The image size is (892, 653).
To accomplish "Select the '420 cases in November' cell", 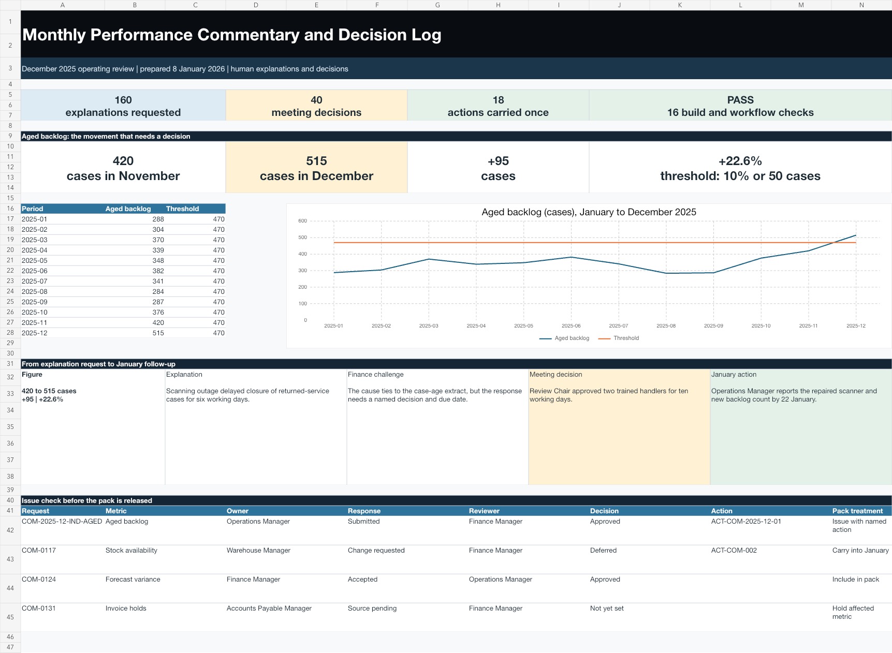I will [x=123, y=167].
